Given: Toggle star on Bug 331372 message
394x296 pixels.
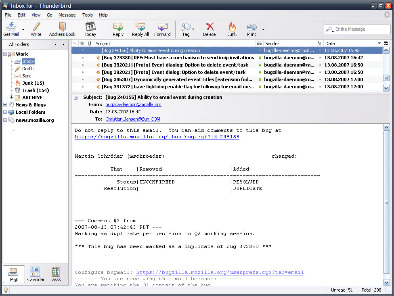Looking at the screenshot, I should pyautogui.click(x=83, y=87).
